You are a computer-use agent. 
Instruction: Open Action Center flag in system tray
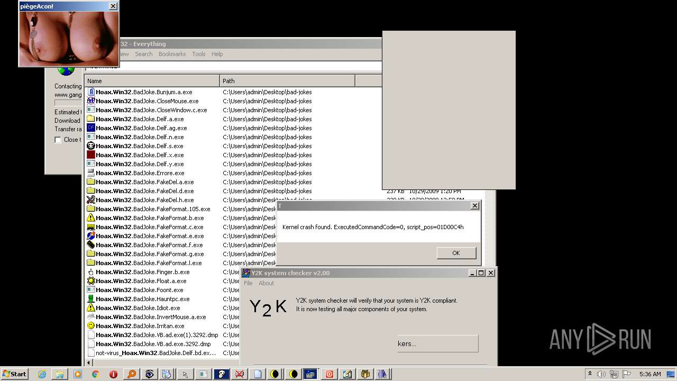coord(627,374)
